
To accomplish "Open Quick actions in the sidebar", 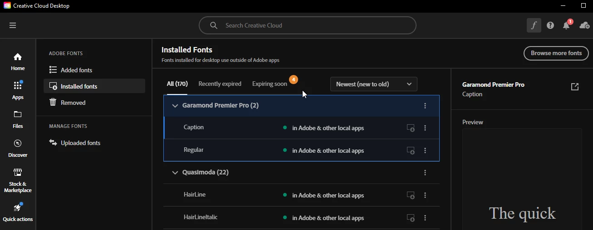I will pos(18,212).
